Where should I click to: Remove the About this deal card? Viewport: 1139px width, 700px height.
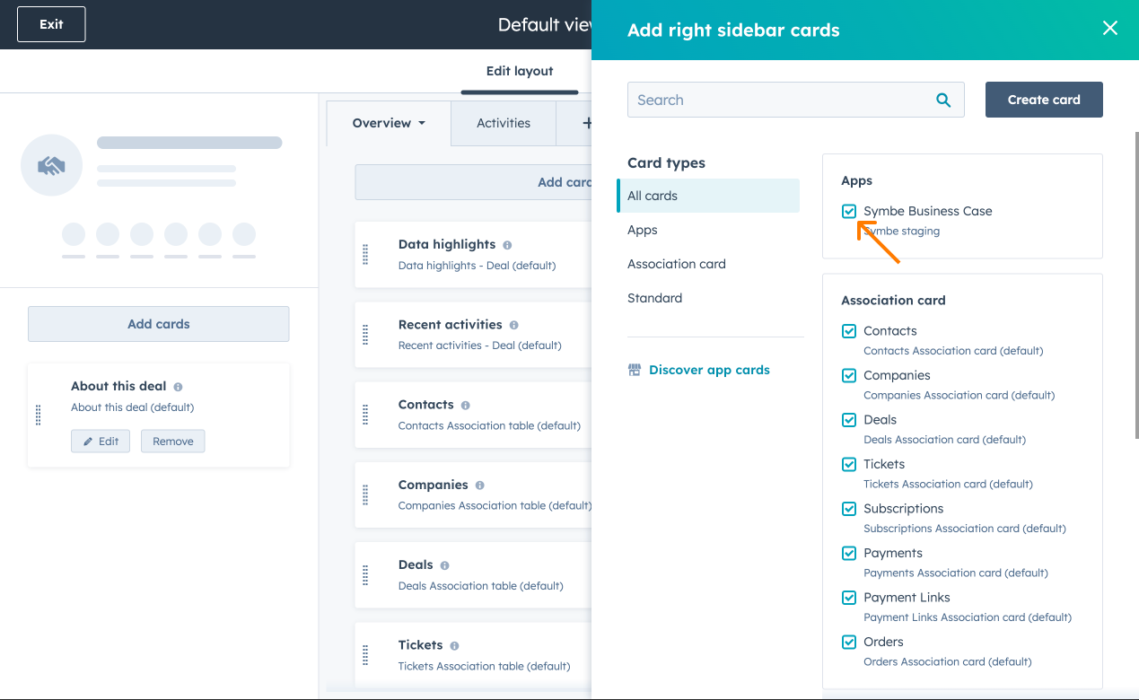(173, 442)
